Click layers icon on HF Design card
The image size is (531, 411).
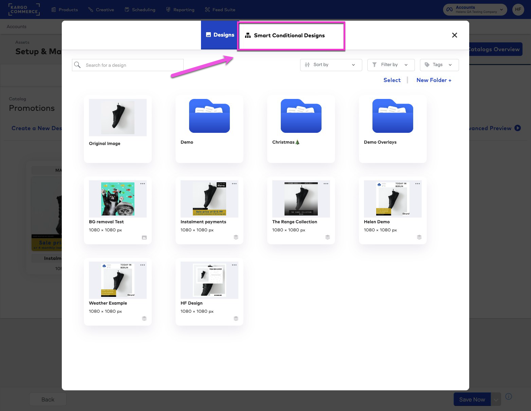coord(236,318)
